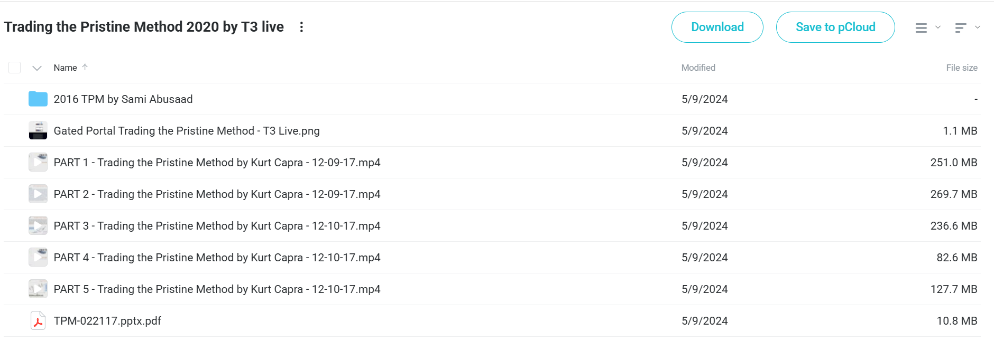
Task: Open the 2016 TPM by Sami Abusaad folder icon
Action: (x=38, y=99)
